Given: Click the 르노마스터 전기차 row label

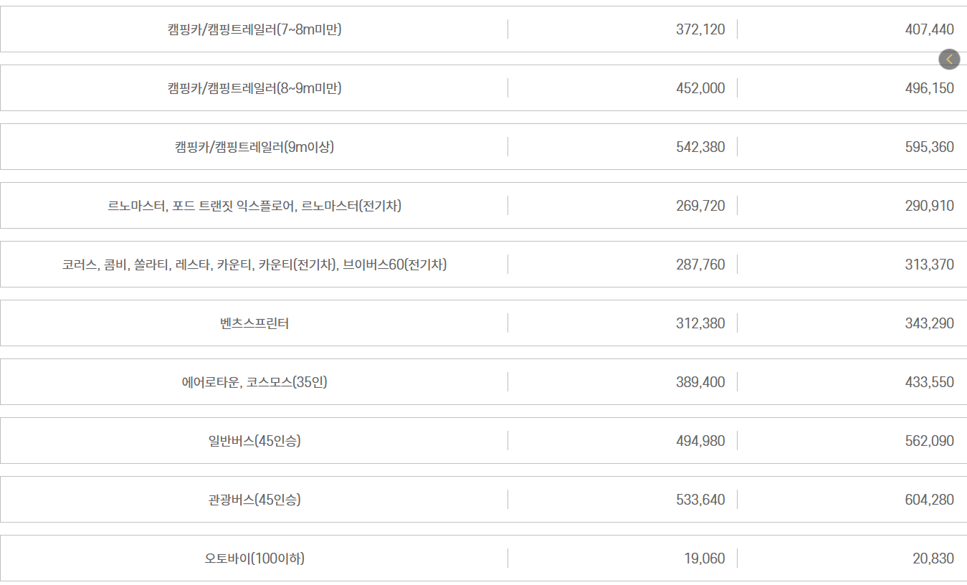Looking at the screenshot, I should [x=254, y=205].
